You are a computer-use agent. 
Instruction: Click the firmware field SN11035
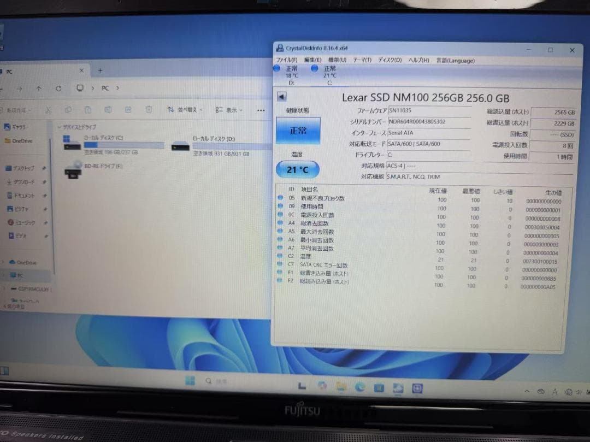point(429,110)
